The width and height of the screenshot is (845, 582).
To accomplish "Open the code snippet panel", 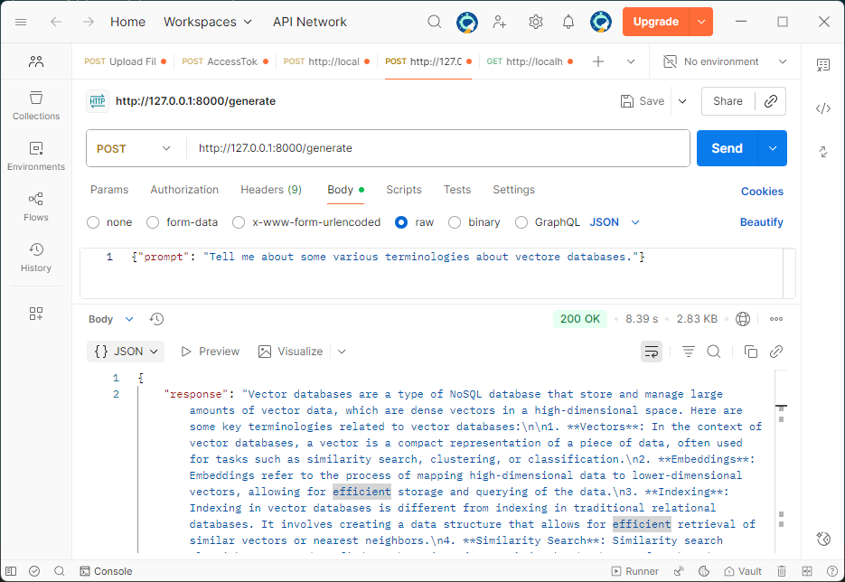I will tap(823, 108).
